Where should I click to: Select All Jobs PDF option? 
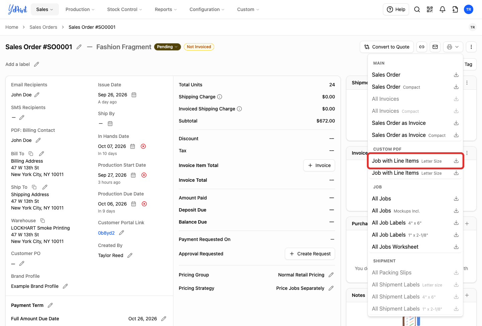415,198
